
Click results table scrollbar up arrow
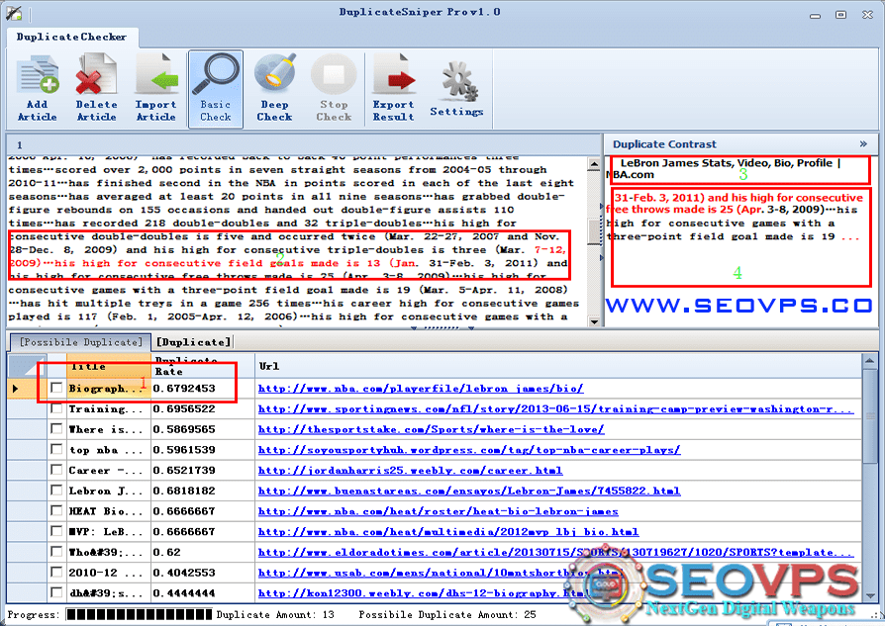869,361
